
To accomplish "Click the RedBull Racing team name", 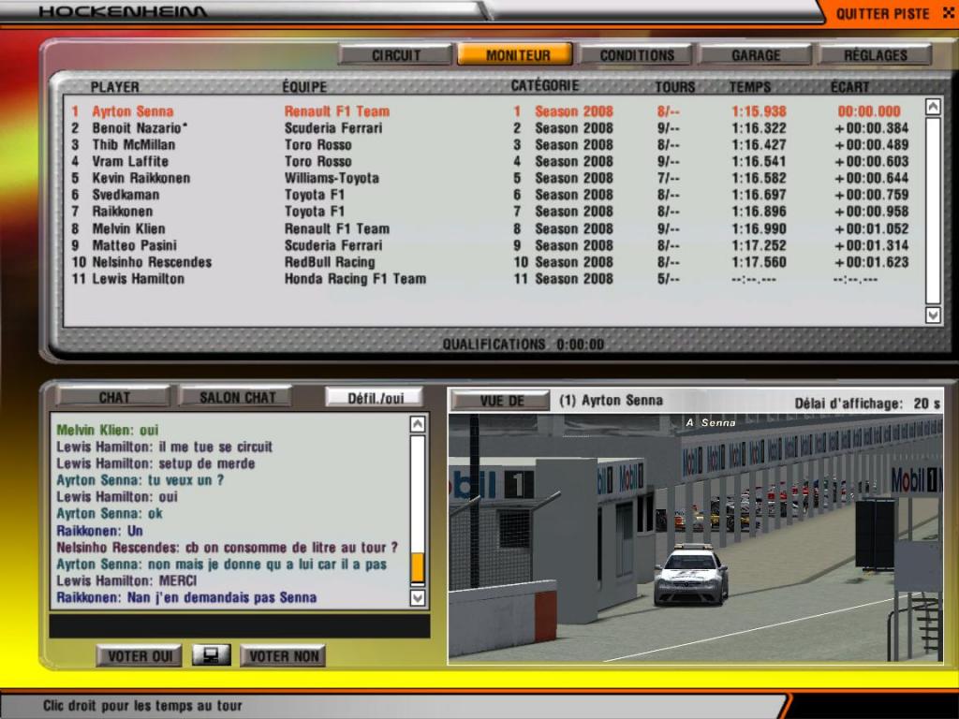I will pyautogui.click(x=330, y=262).
